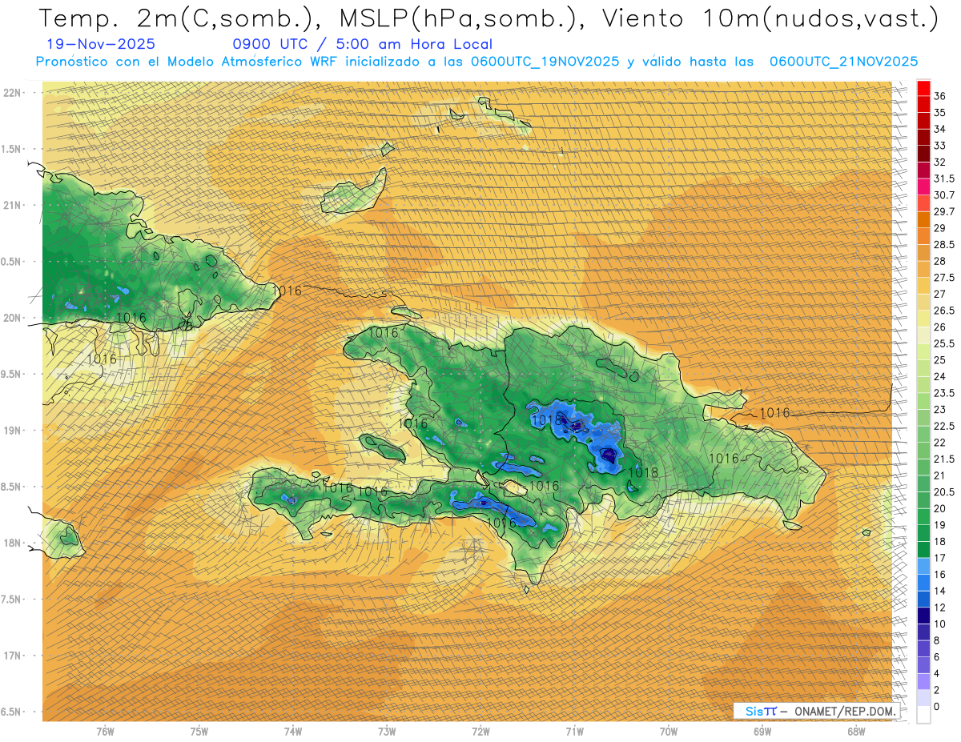Click the '17N' latitude axis label
961x742 pixels.
12,656
